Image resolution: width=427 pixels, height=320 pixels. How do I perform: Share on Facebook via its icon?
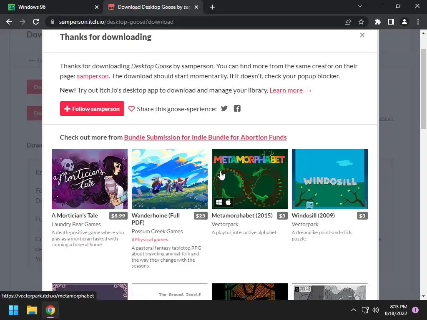pyautogui.click(x=237, y=109)
